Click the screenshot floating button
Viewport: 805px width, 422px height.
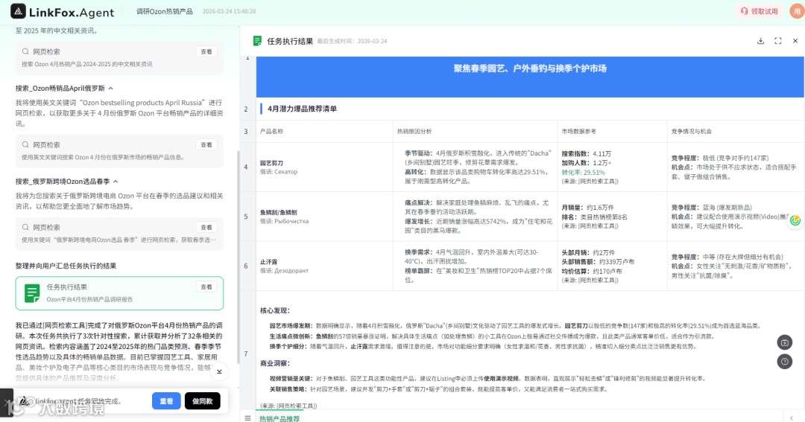tap(784, 342)
